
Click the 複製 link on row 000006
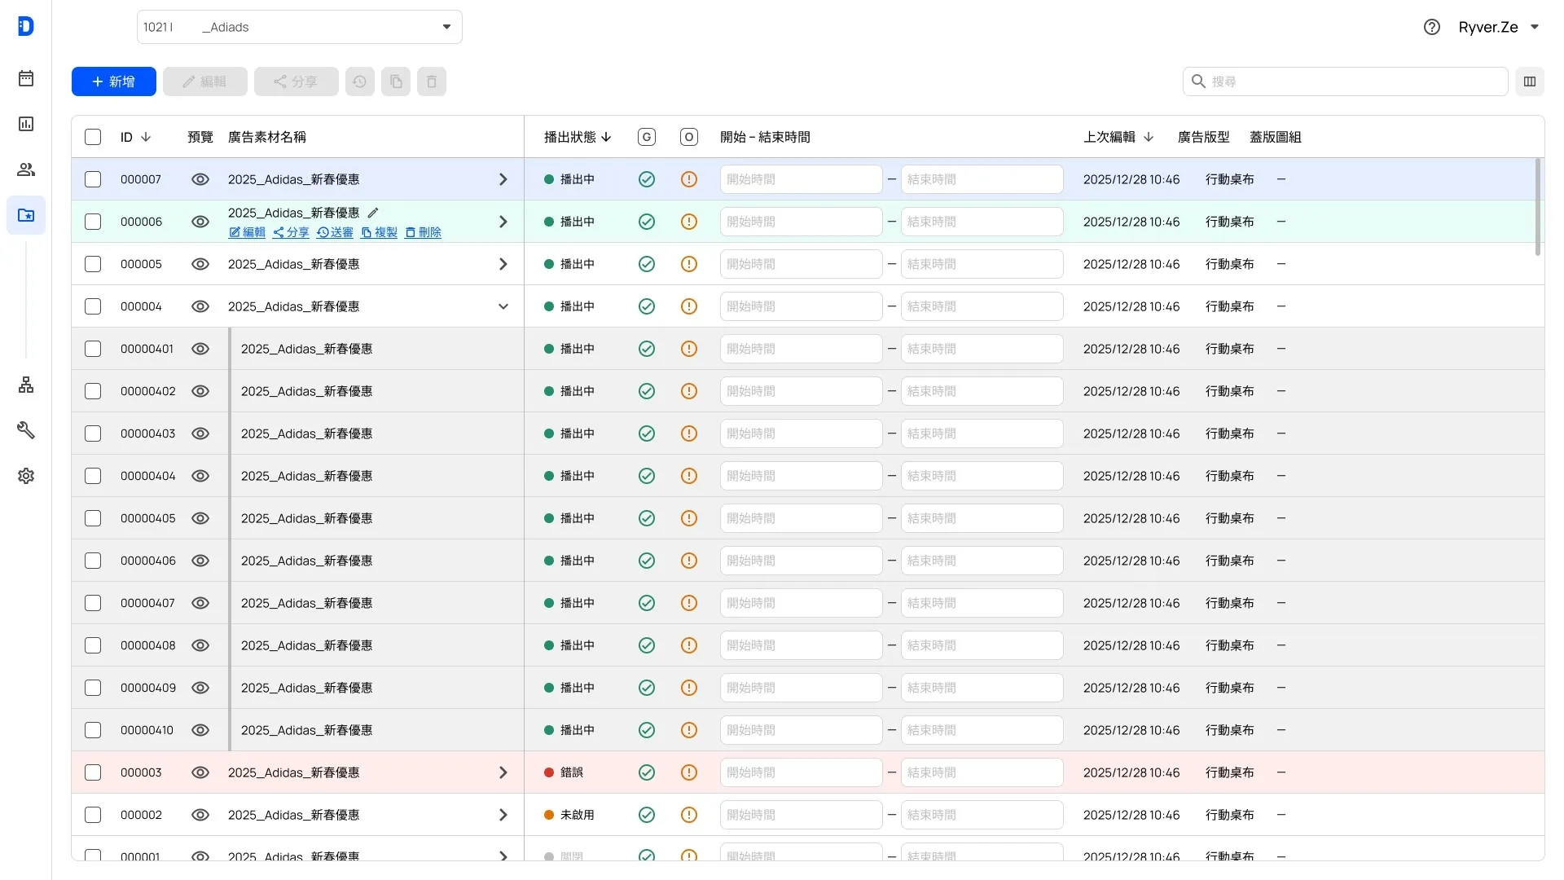380,232
